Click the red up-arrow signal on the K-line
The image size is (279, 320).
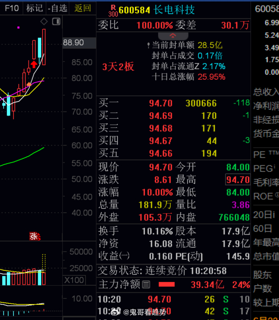click(x=34, y=64)
